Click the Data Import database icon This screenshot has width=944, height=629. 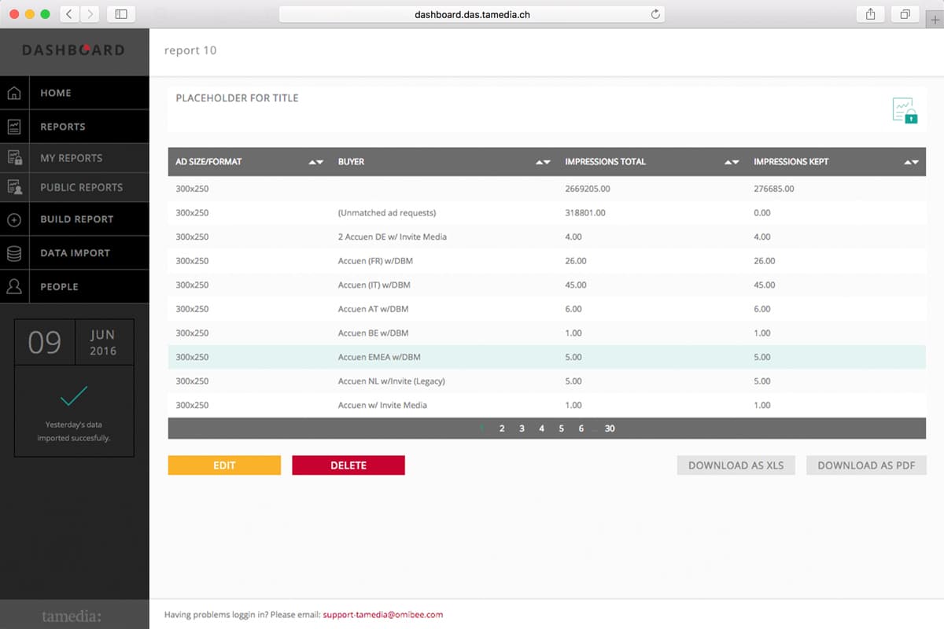(14, 253)
